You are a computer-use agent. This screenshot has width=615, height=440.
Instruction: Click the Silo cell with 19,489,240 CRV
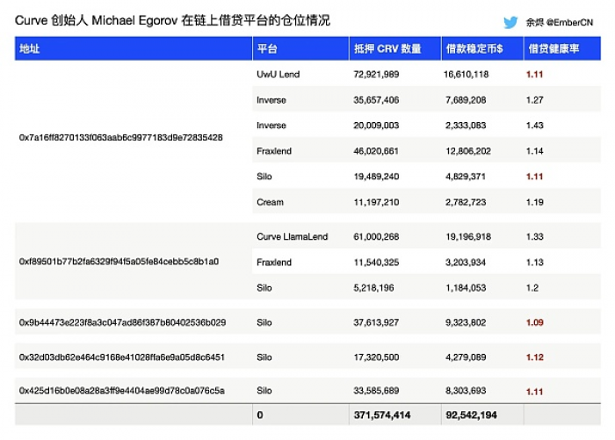point(264,177)
